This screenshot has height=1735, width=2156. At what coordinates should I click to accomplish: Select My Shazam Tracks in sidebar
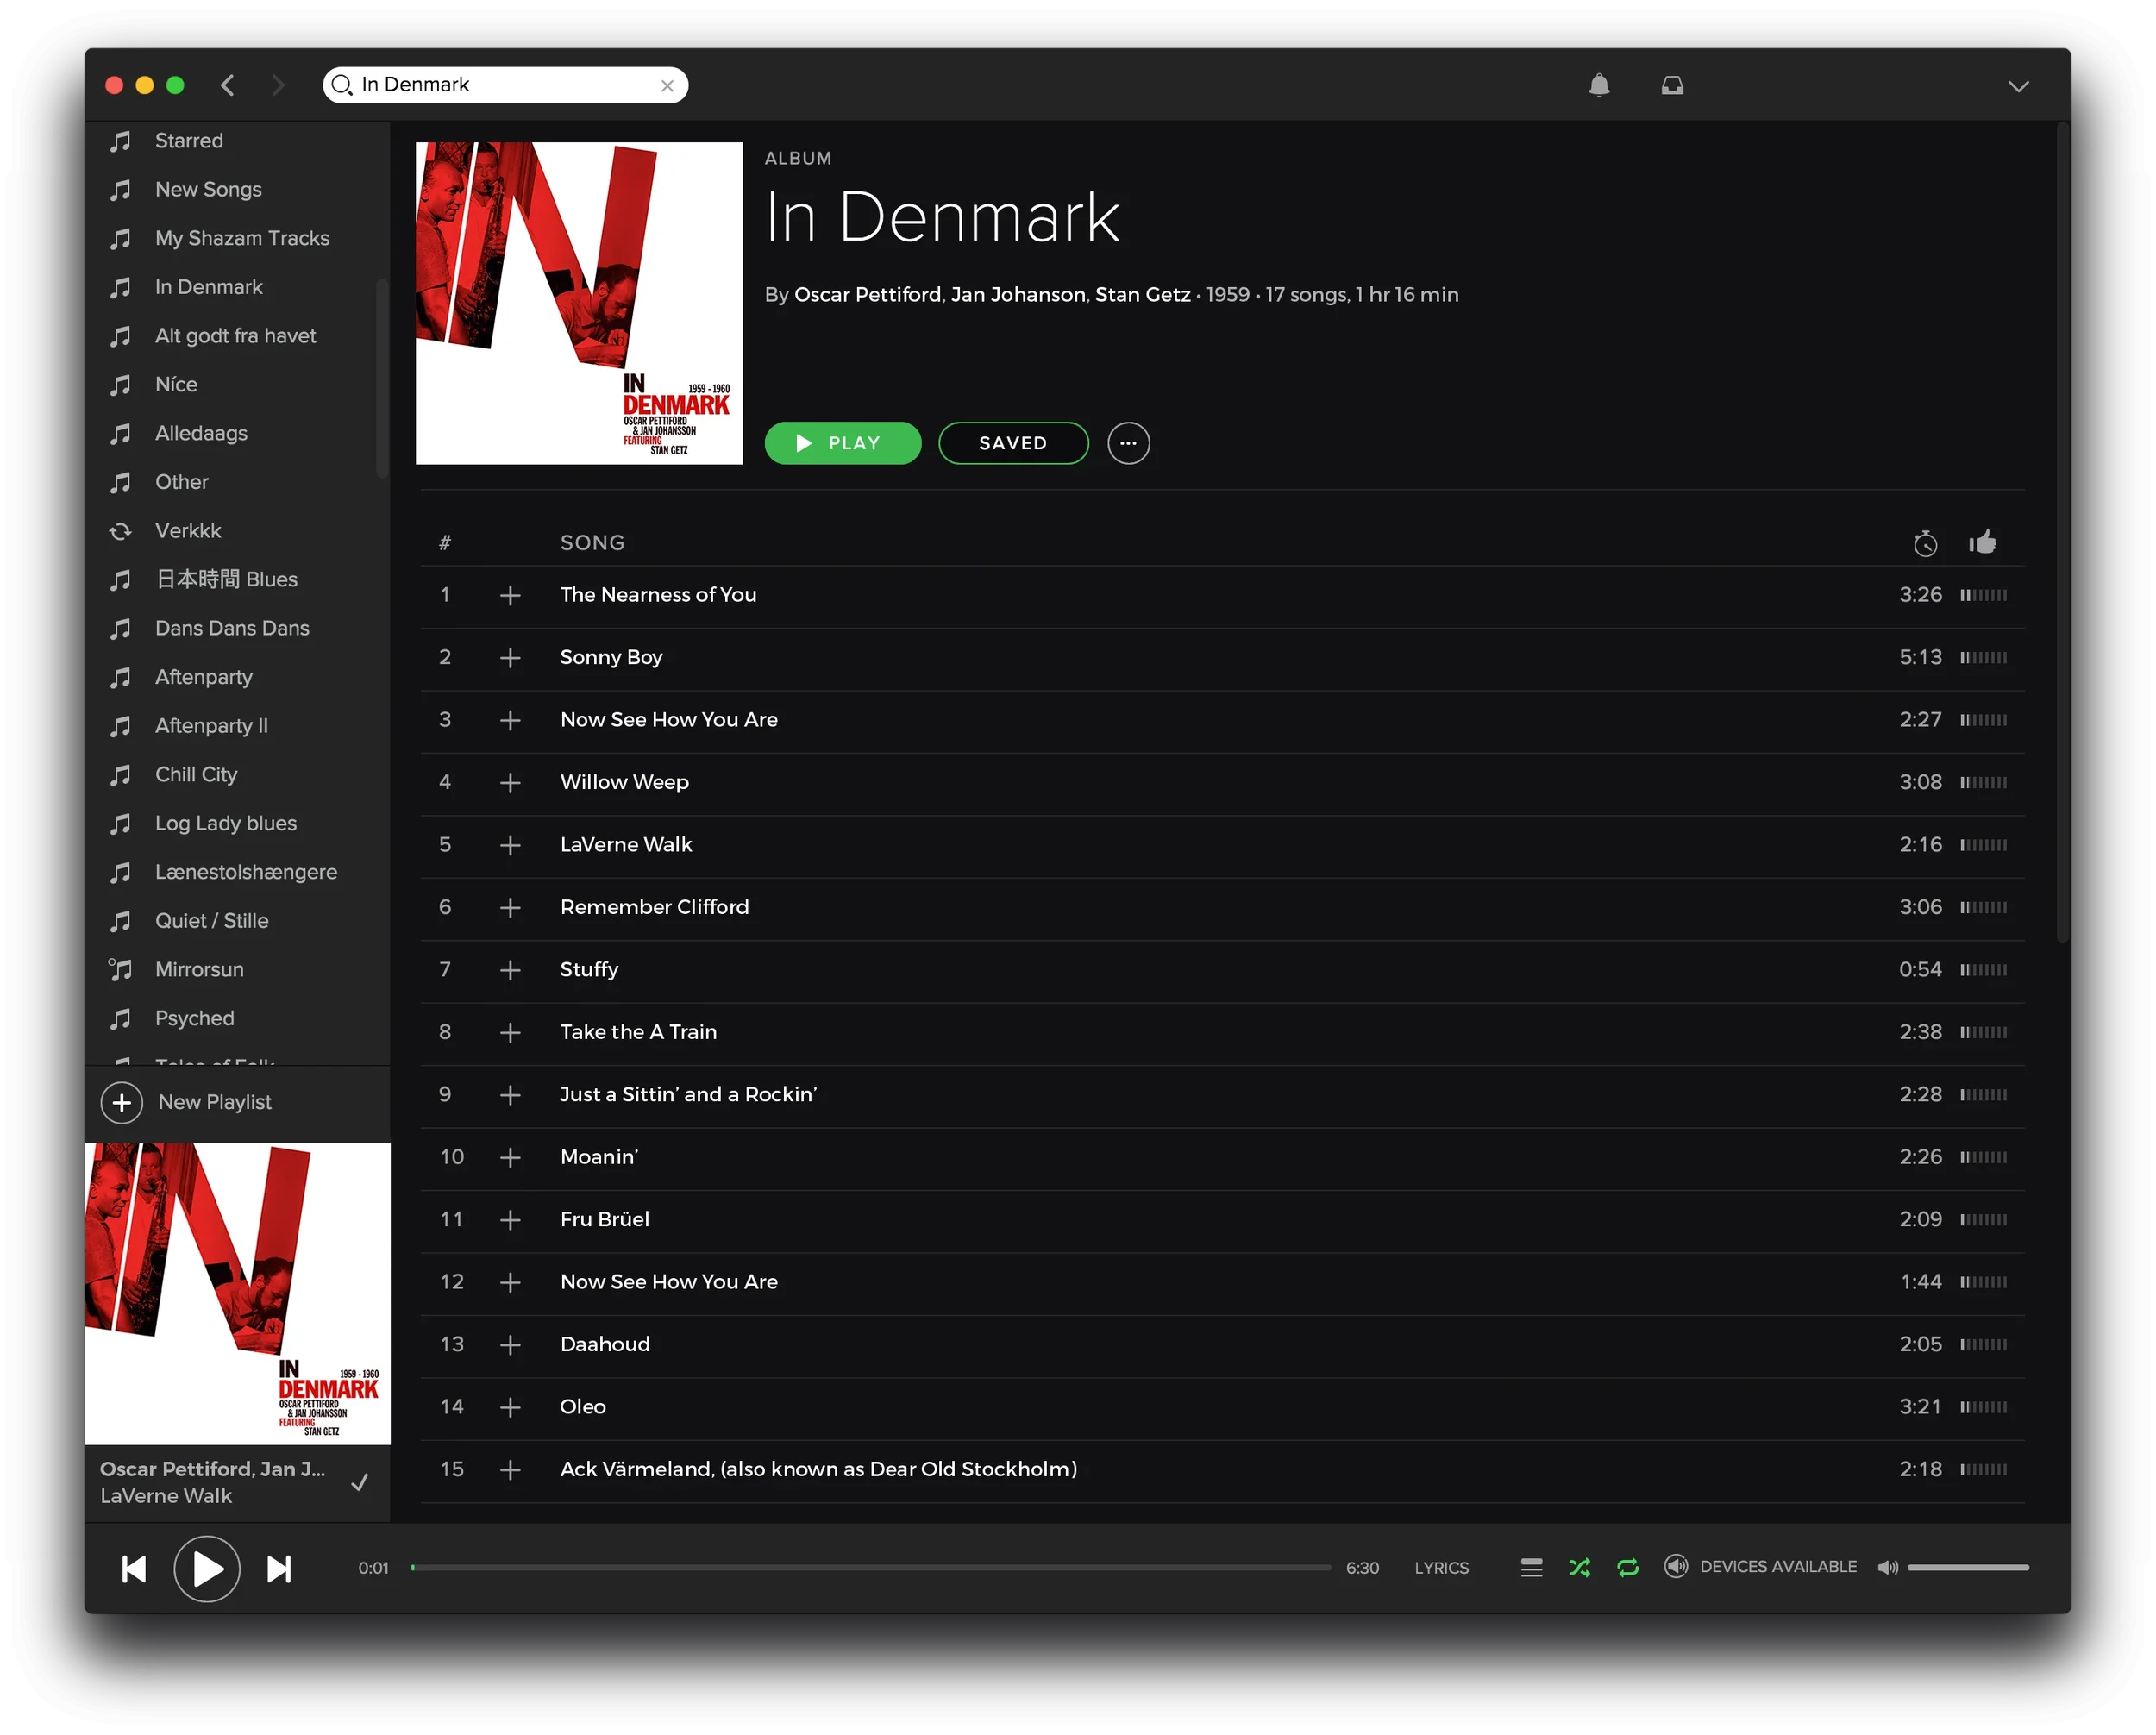[242, 238]
